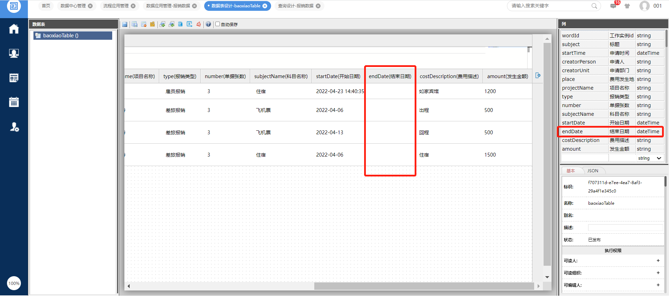Open the calendar icon in sidebar

[14, 102]
